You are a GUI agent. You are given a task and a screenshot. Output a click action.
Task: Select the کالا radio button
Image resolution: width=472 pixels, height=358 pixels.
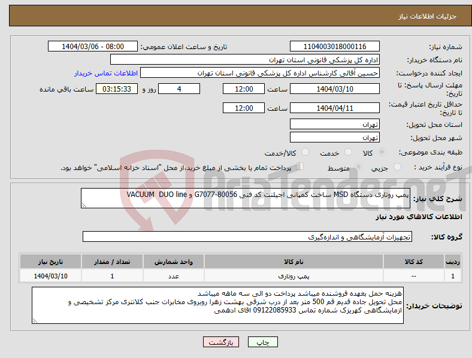point(382,152)
